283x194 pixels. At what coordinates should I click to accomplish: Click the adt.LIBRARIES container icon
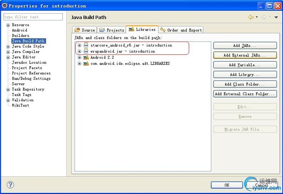point(86,64)
